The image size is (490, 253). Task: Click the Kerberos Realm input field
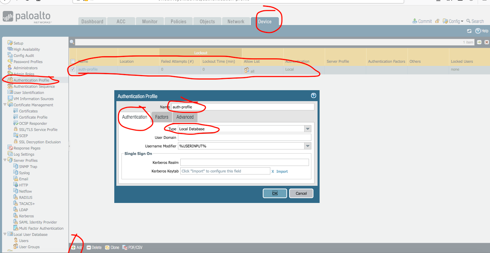tap(244, 162)
